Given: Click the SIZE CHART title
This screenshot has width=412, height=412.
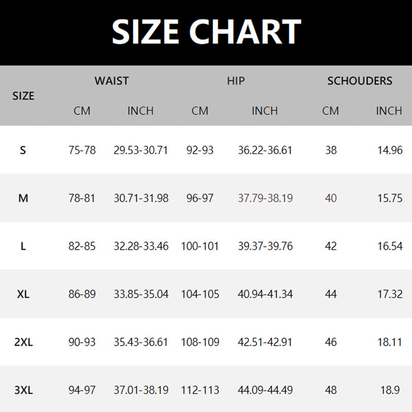Looking at the screenshot, I should click(206, 31).
